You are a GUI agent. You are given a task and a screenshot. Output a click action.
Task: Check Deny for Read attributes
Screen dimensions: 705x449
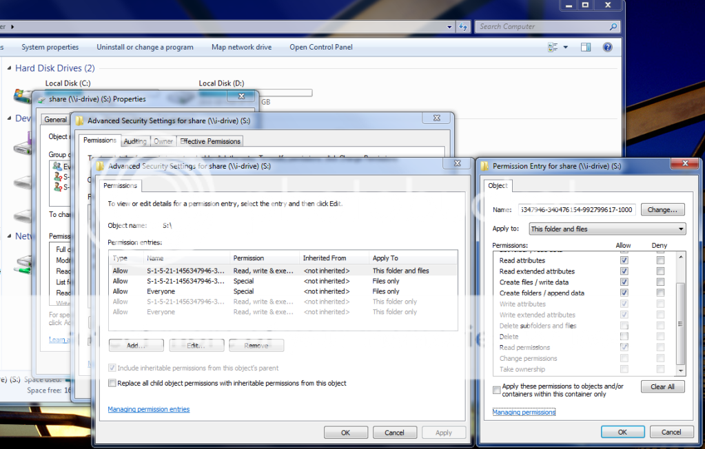pos(660,260)
